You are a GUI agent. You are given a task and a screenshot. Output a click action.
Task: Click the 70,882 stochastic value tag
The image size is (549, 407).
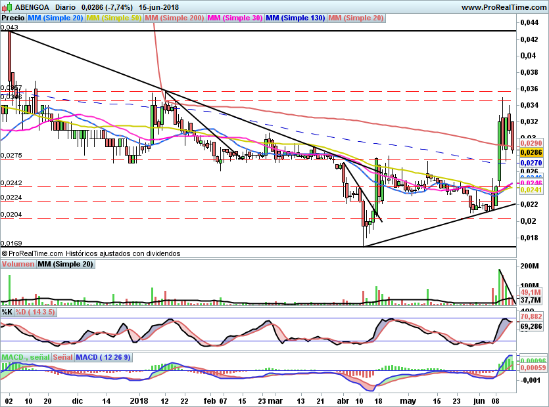pos(531,317)
